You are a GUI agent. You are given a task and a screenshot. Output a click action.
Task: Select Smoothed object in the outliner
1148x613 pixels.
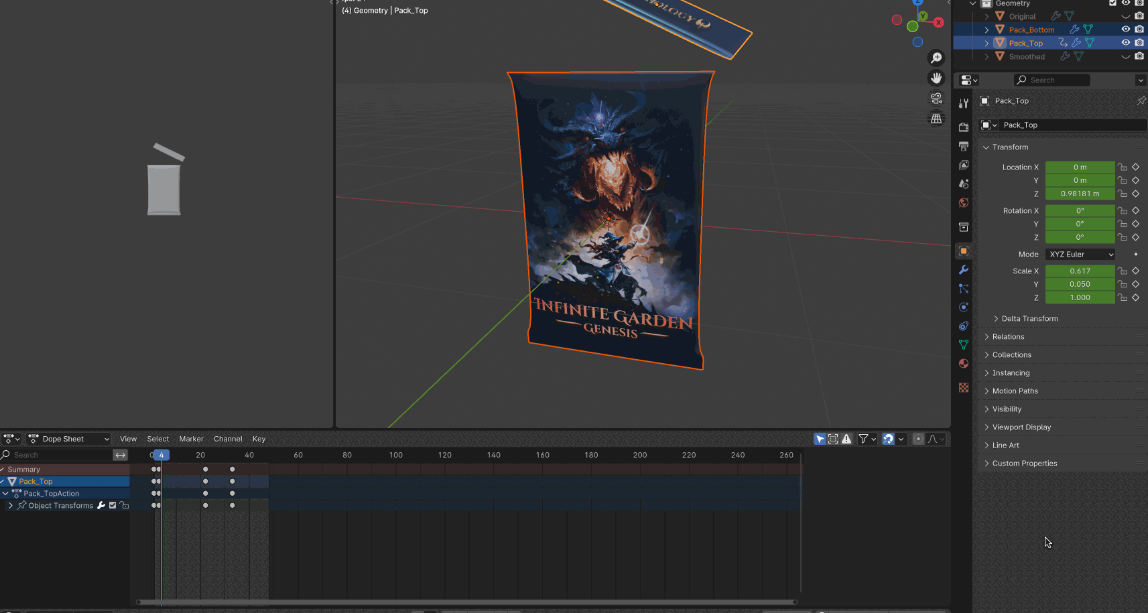tap(1027, 57)
